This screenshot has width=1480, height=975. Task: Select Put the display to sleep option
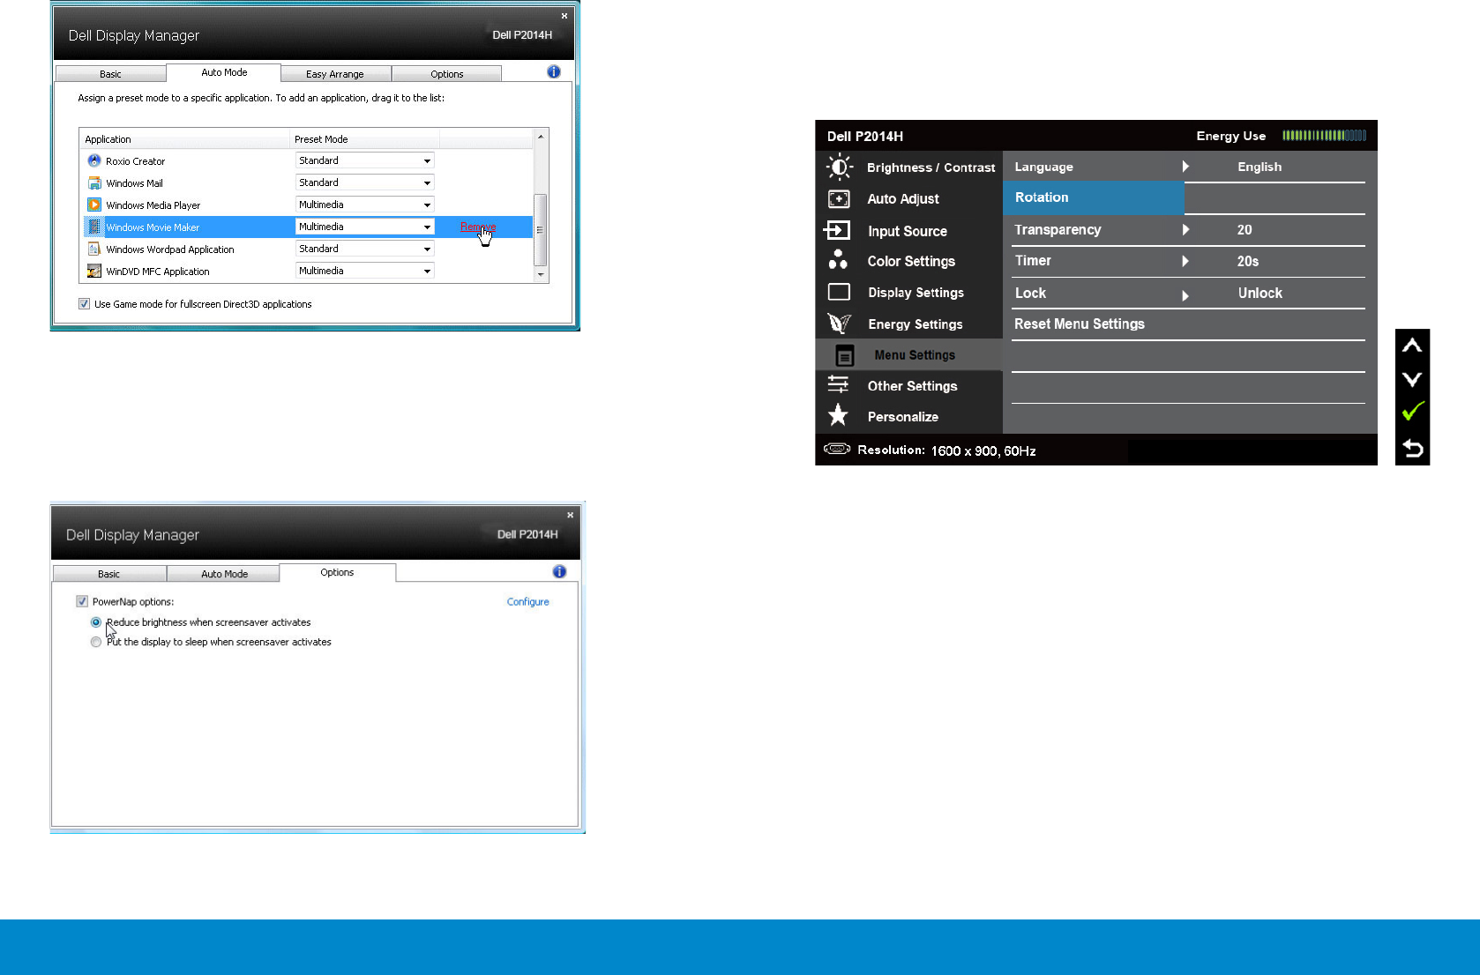(x=96, y=642)
